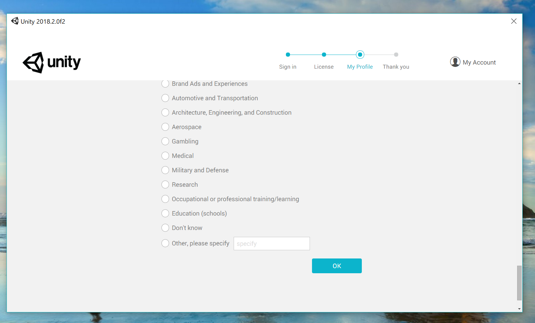Choose the Medical industry option

tap(165, 156)
